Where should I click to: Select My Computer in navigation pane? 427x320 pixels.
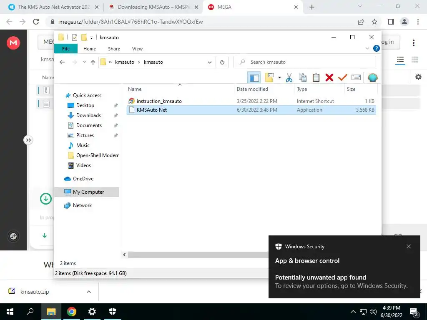[x=87, y=192]
